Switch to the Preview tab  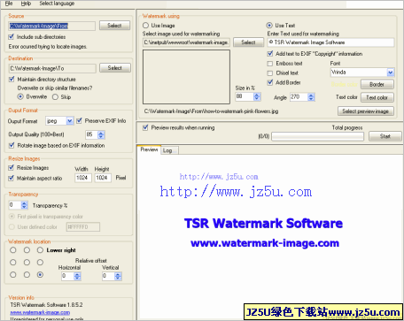point(149,149)
